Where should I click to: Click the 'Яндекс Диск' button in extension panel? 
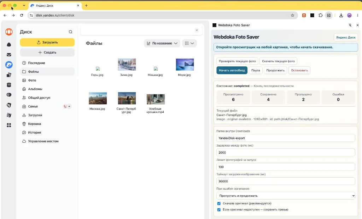pos(346,37)
